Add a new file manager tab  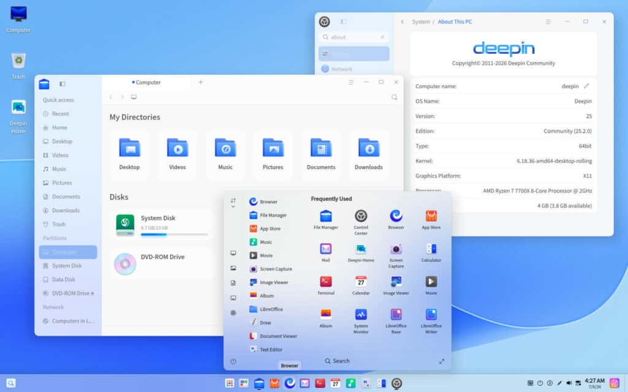click(201, 82)
